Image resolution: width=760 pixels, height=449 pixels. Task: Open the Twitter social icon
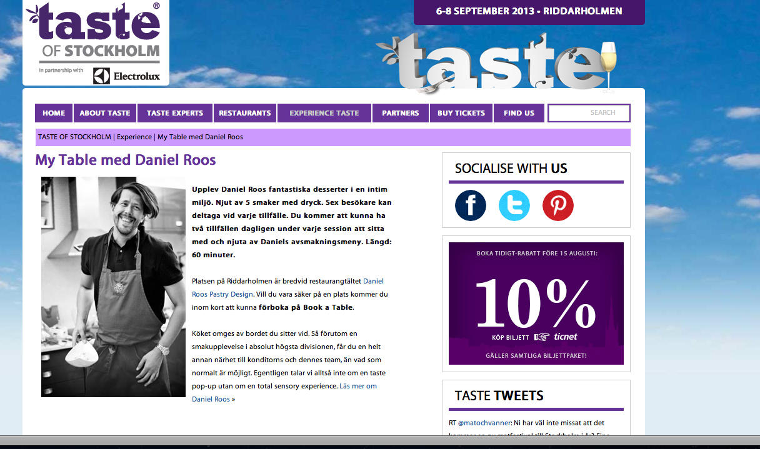point(514,205)
